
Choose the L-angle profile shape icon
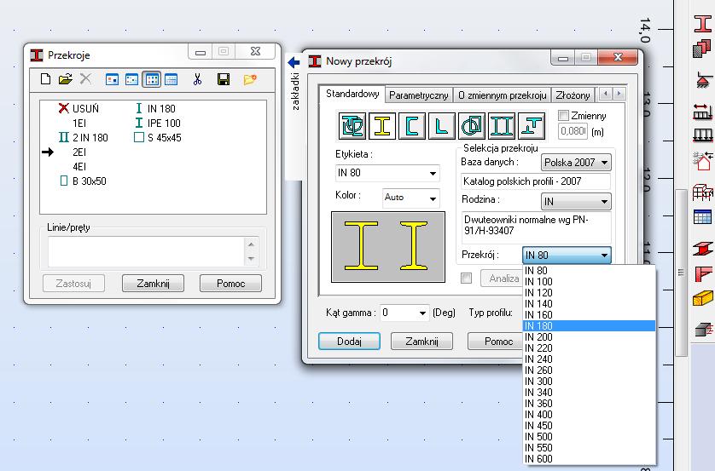[441, 125]
